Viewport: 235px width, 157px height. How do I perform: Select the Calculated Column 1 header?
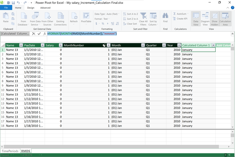196,45
